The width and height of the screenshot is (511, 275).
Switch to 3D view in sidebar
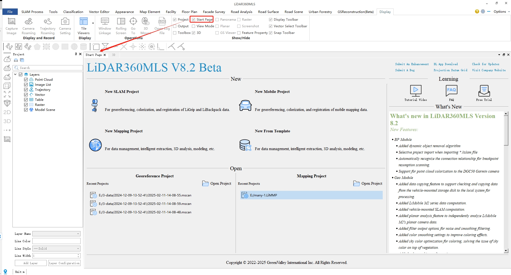click(x=7, y=121)
